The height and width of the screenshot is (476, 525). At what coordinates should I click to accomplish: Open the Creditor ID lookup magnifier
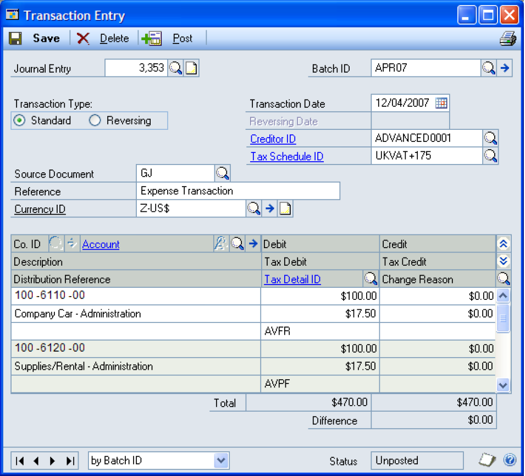pyautogui.click(x=490, y=138)
